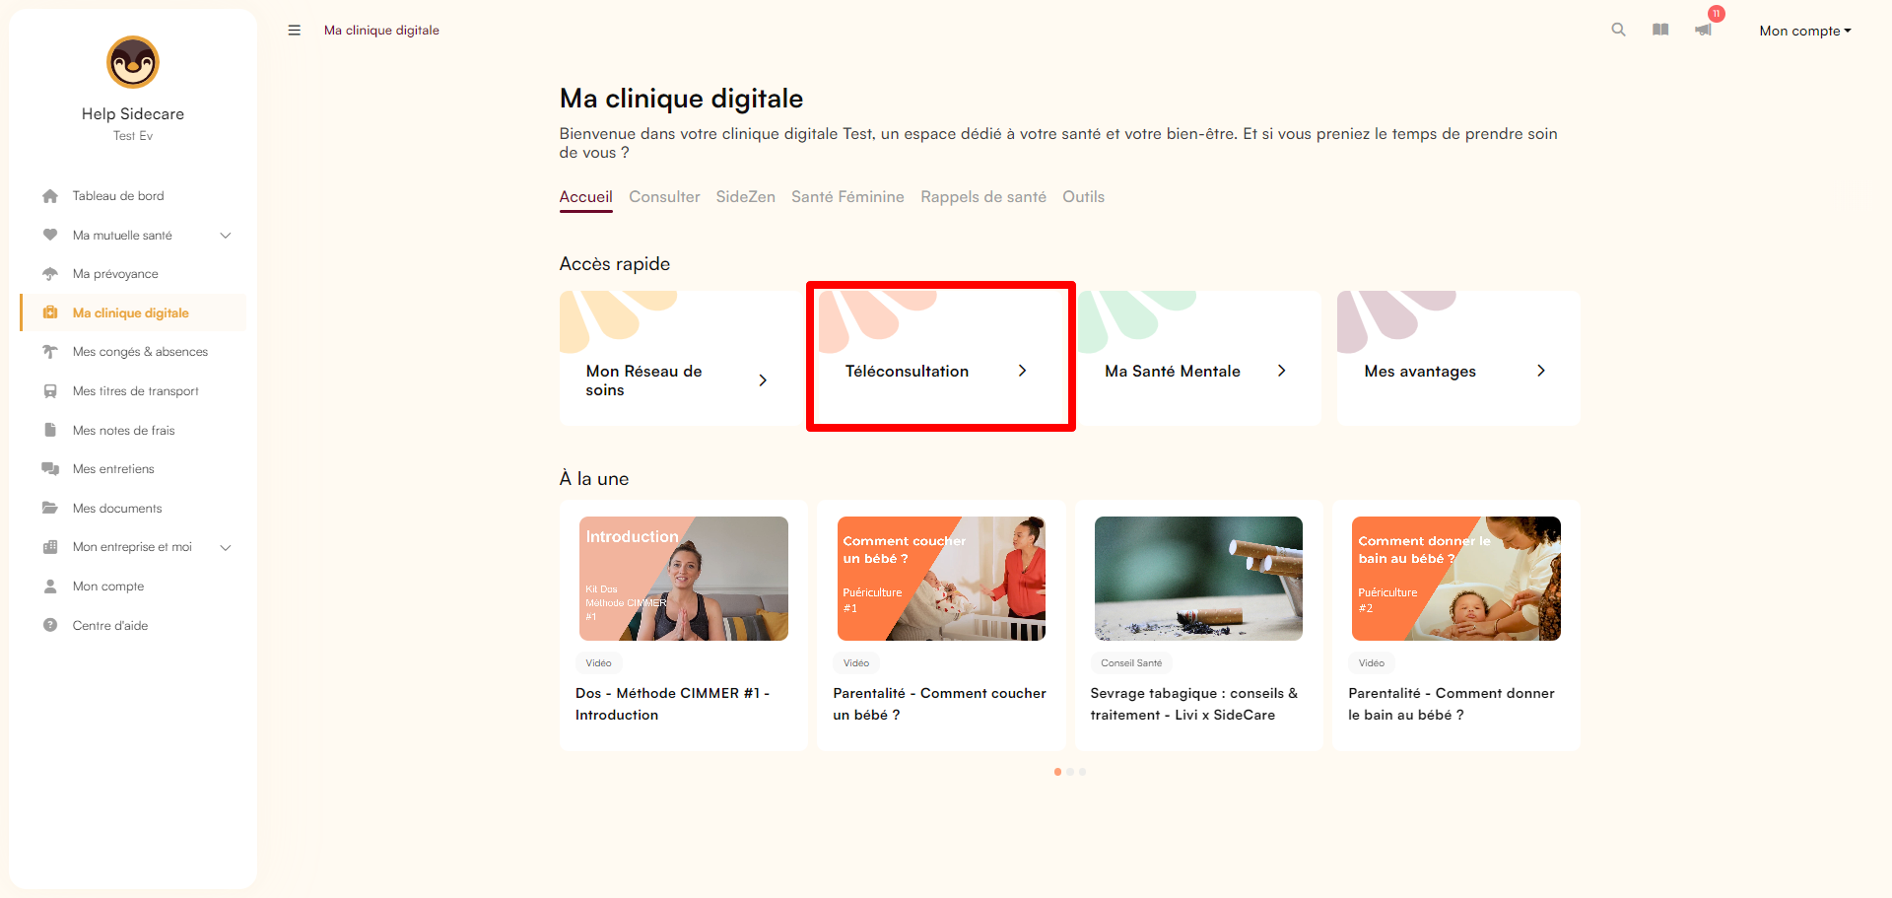Select the Accueil tab
The height and width of the screenshot is (898, 1892).
[x=586, y=197]
